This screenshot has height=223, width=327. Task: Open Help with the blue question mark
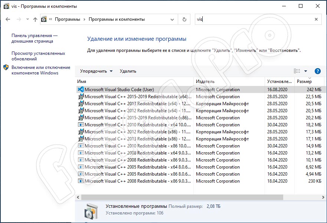click(317, 71)
